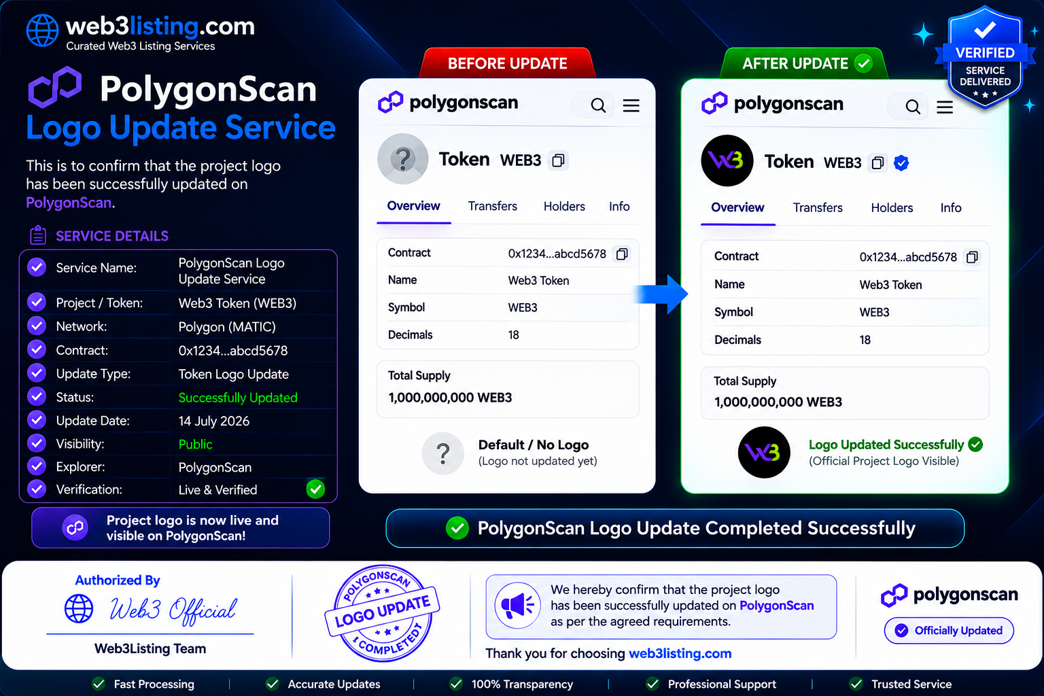Click the W3 token logo beside Token WEB3
The height and width of the screenshot is (696, 1044).
tap(727, 161)
